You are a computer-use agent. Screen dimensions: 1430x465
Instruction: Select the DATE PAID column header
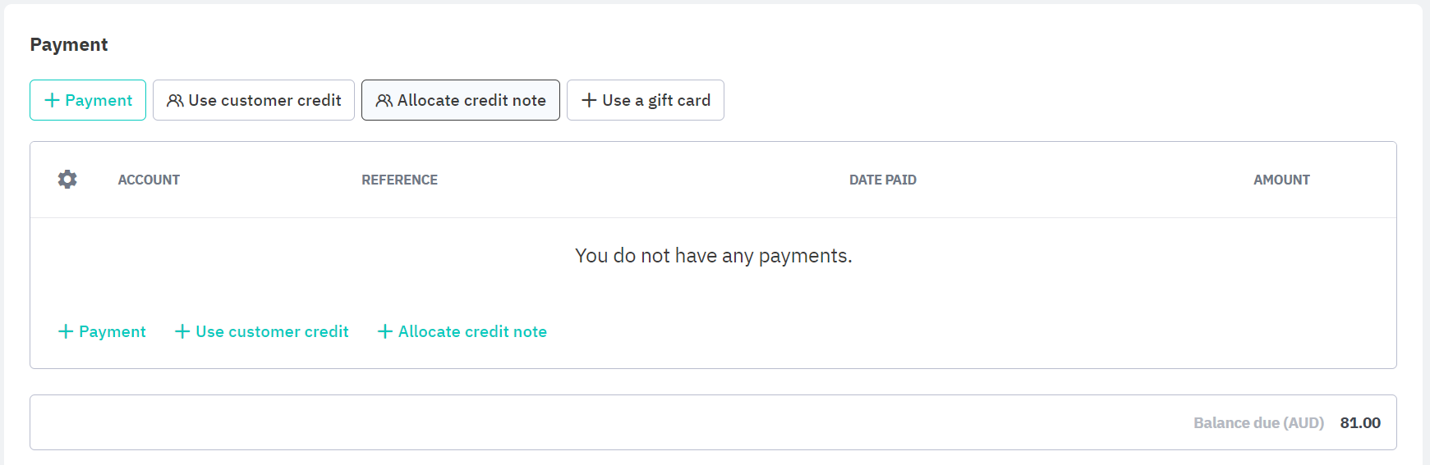pos(882,180)
